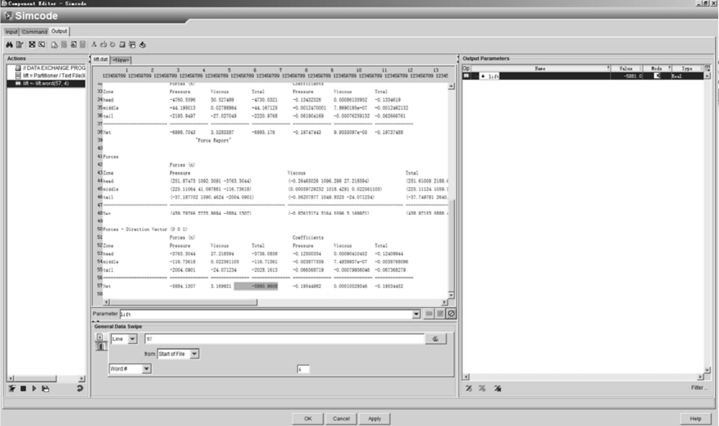Click the shadowed-square toolbar icon
The image size is (719, 426).
pyautogui.click(x=123, y=45)
